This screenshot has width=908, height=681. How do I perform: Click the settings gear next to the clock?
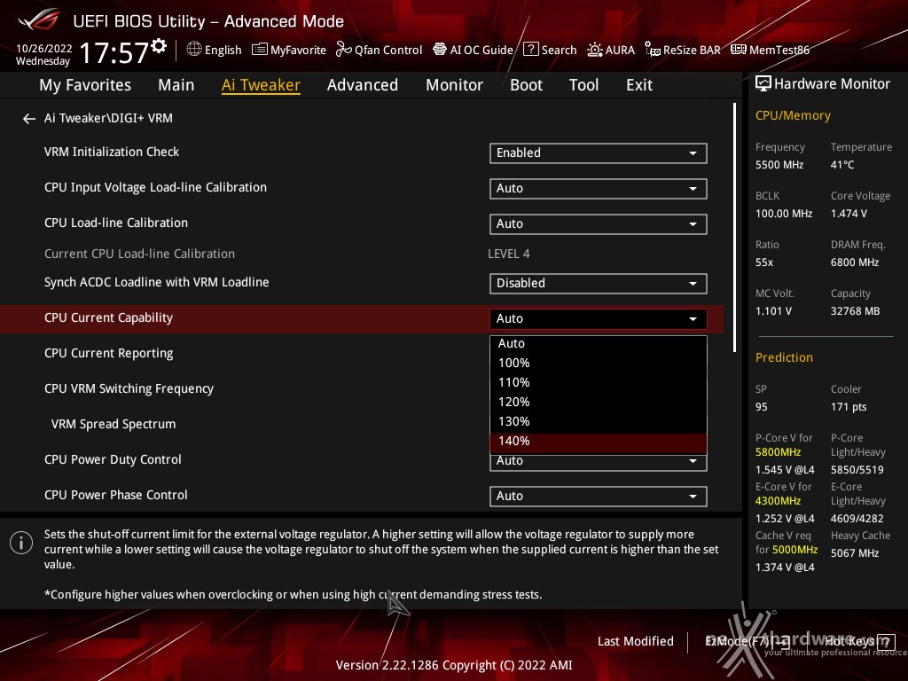[x=159, y=46]
